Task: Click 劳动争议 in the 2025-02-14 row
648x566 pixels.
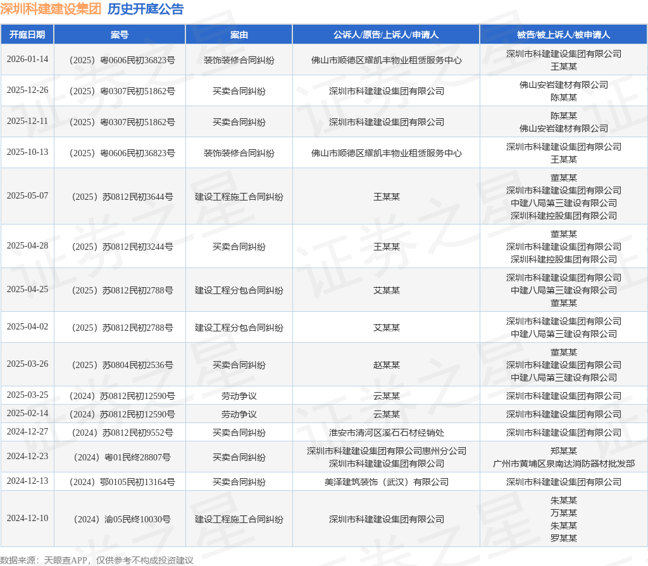Action: pos(239,414)
